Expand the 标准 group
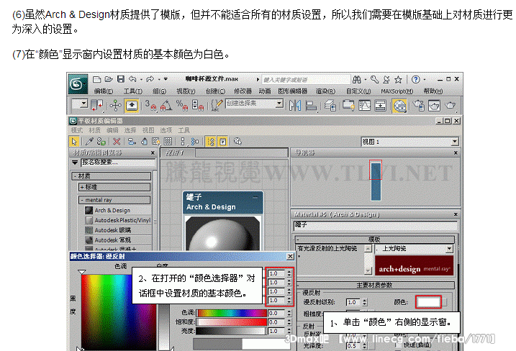The height and width of the screenshot is (351, 516). click(114, 187)
